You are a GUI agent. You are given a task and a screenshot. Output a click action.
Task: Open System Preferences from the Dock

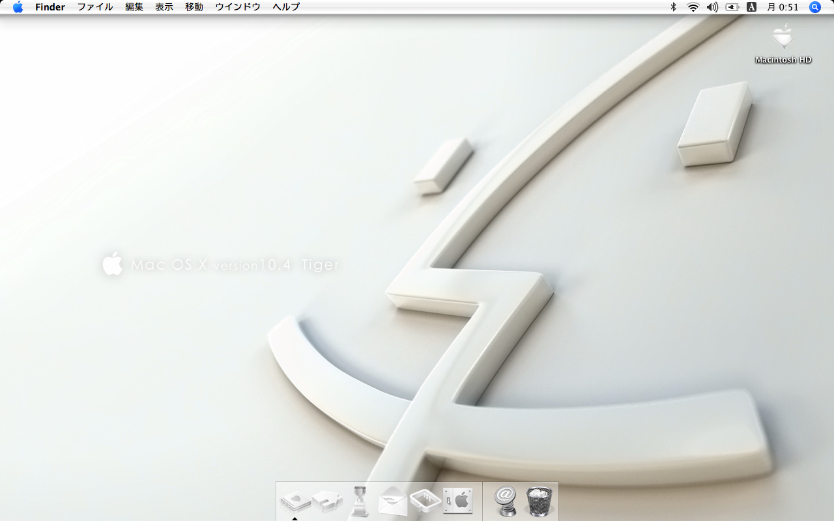point(457,501)
